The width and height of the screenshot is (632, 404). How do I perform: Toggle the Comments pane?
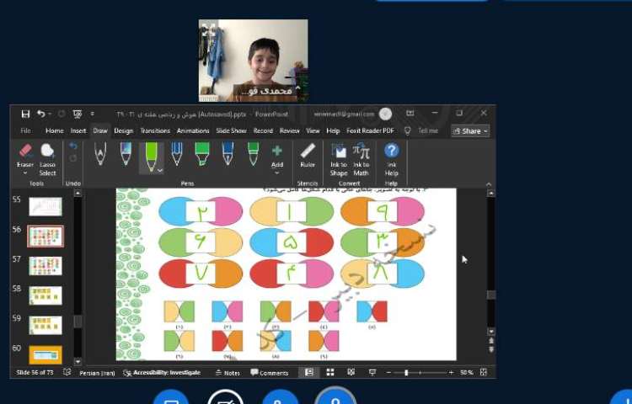[270, 373]
